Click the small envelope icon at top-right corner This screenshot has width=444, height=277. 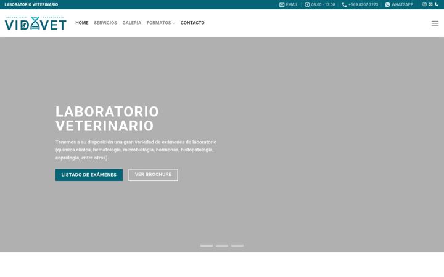pos(430,4)
